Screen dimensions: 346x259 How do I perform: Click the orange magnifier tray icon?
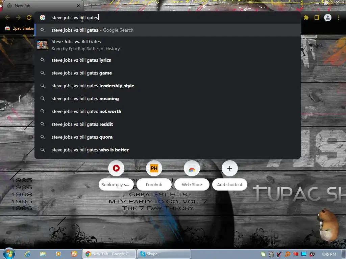288,254
